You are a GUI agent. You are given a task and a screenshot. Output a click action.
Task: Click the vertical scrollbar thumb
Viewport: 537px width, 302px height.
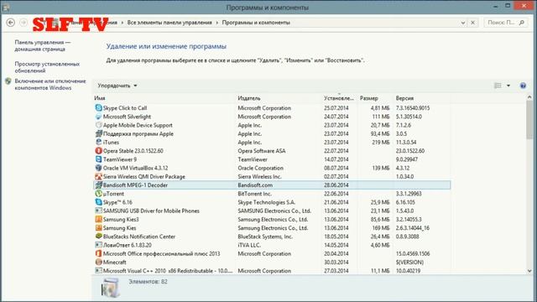pos(529,120)
